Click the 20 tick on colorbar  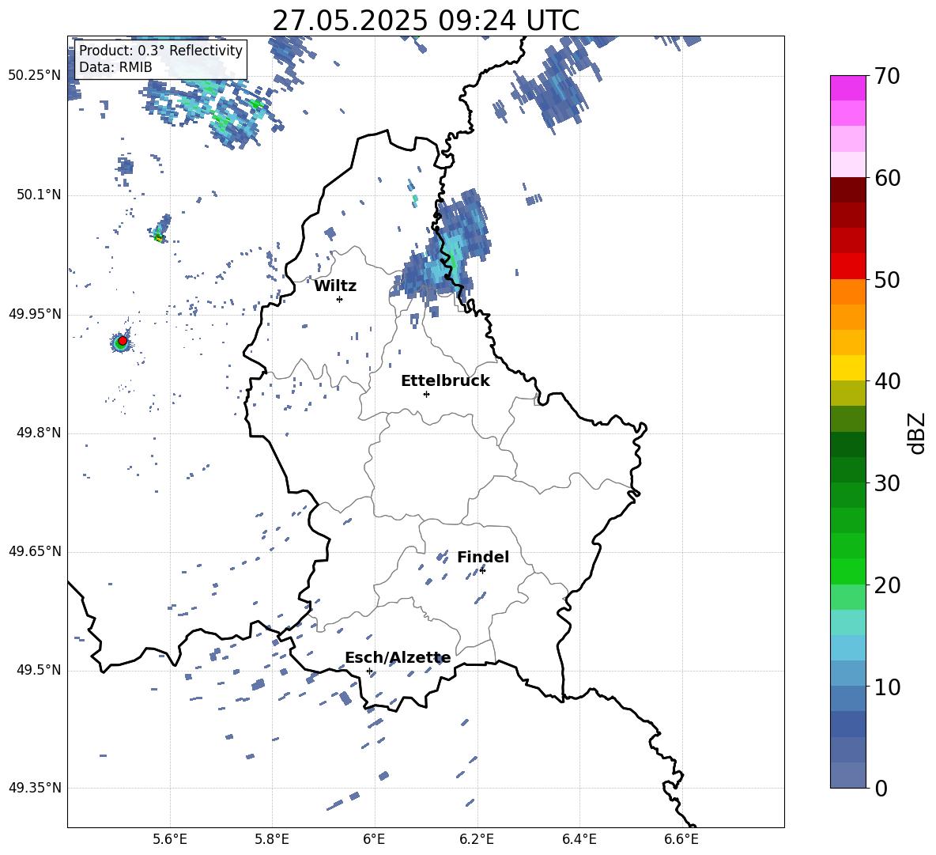[x=887, y=585]
